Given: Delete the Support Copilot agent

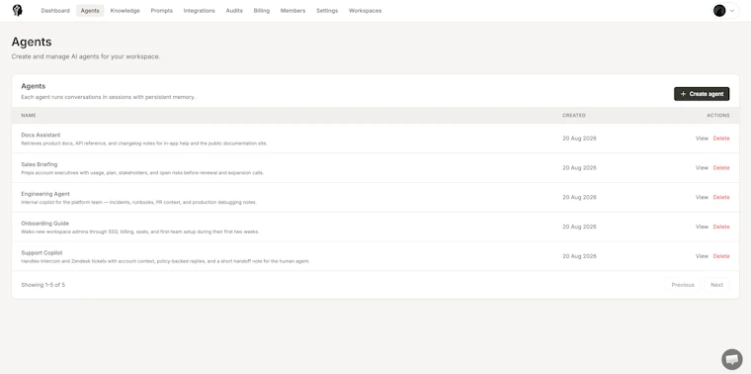Looking at the screenshot, I should pyautogui.click(x=721, y=256).
